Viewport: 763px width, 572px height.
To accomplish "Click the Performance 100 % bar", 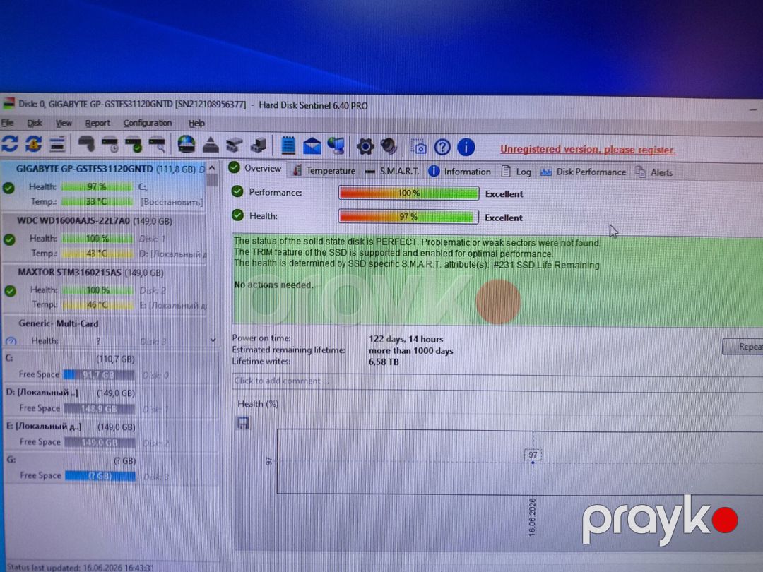I will pyautogui.click(x=408, y=193).
